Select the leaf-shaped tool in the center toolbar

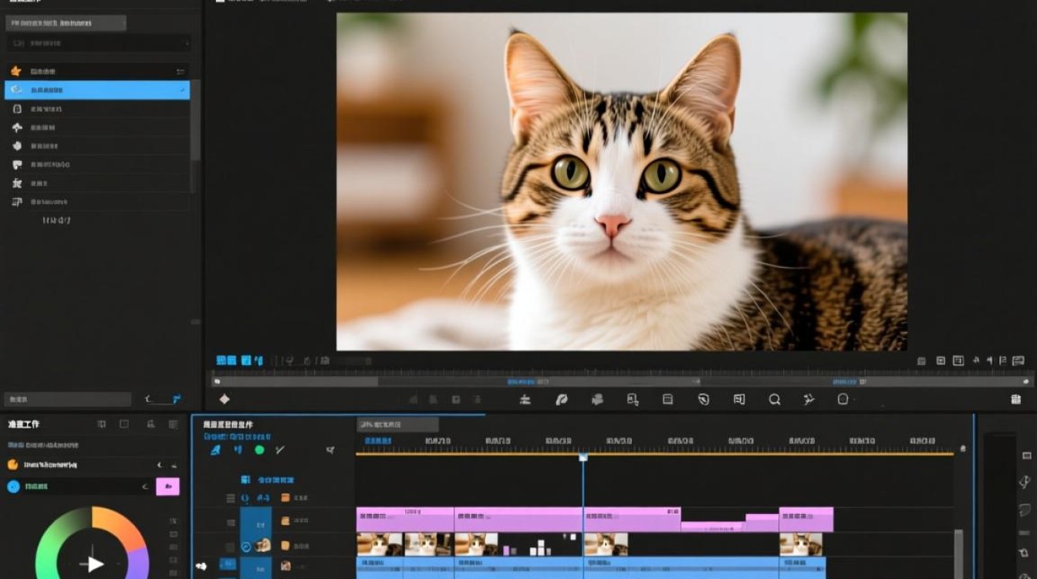pyautogui.click(x=562, y=399)
